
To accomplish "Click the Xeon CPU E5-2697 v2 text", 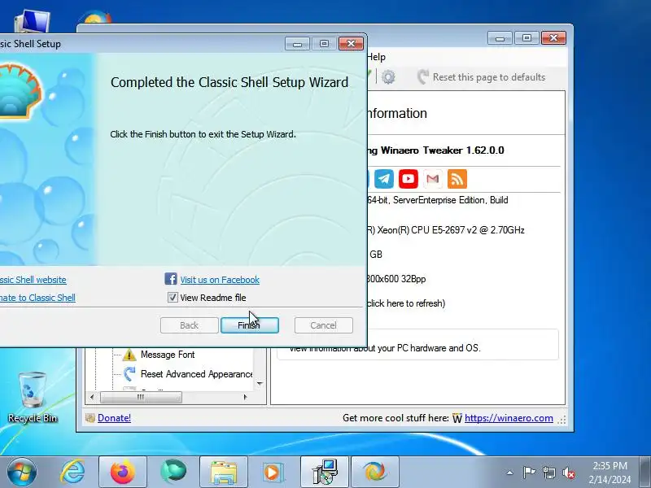I will (446, 230).
